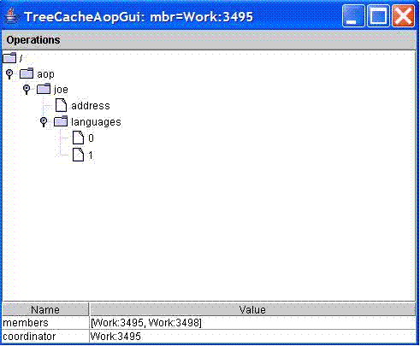The image size is (420, 346).
Task: Click the root folder icon
Action: [x=9, y=58]
